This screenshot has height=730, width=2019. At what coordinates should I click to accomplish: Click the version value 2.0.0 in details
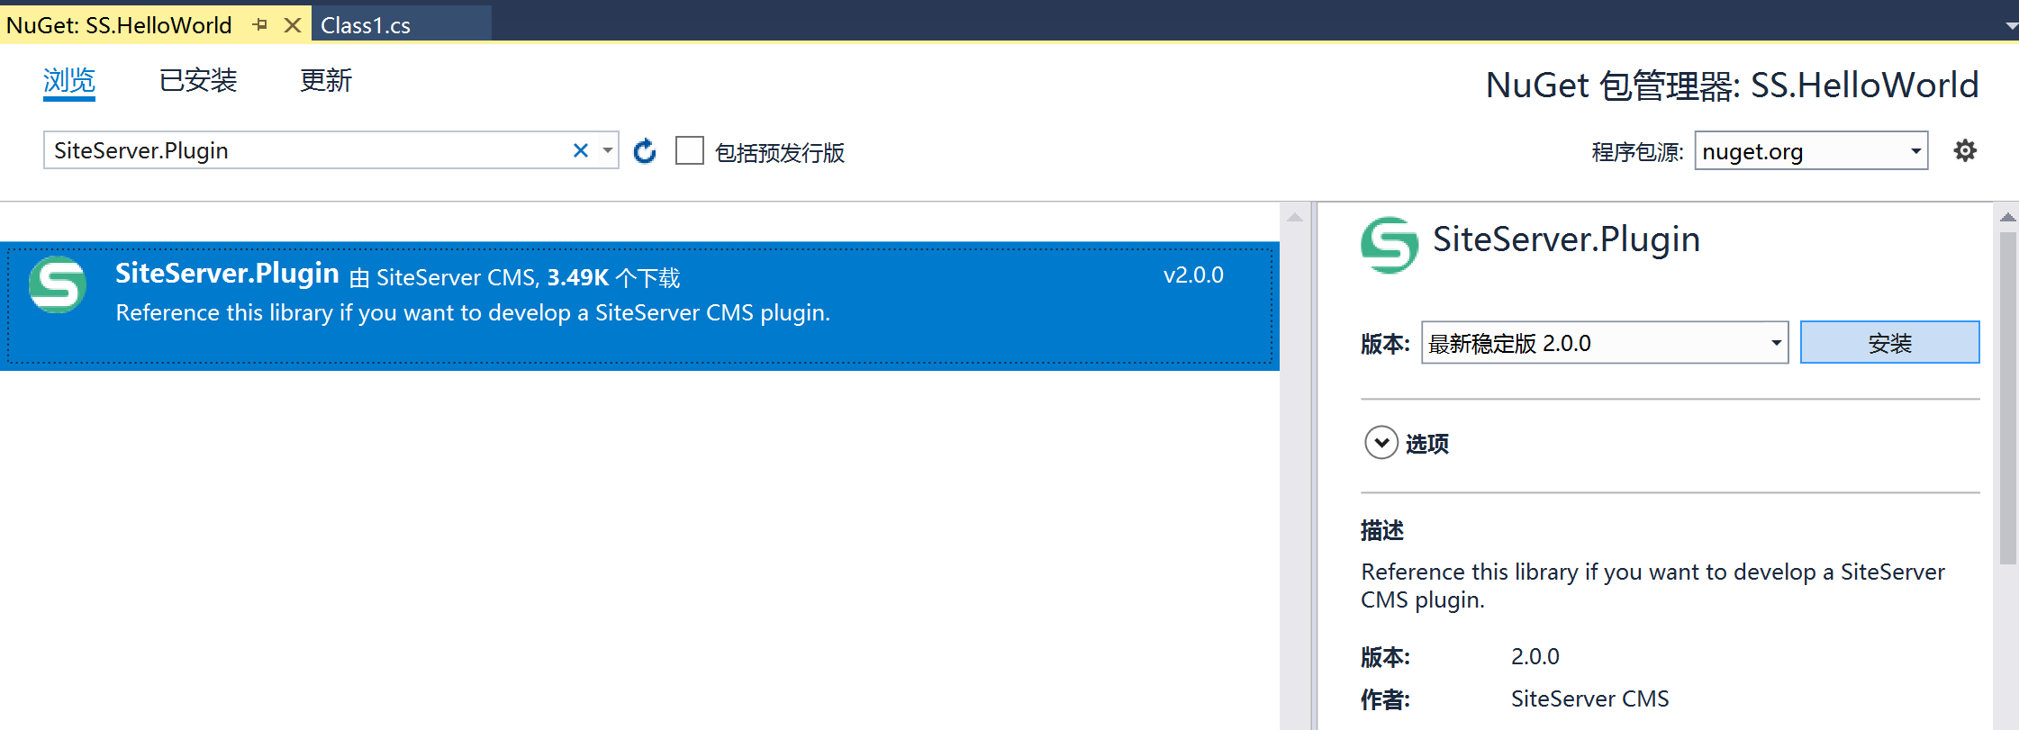tap(1535, 657)
